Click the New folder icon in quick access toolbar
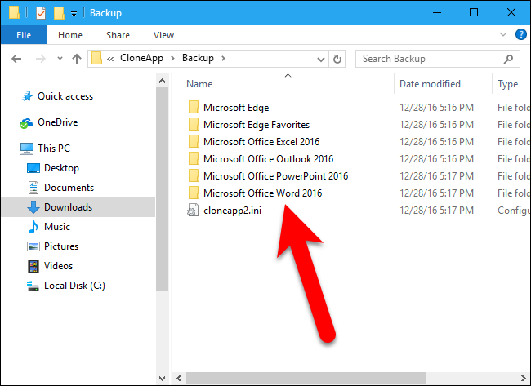Screen dimensions: 531x386 (59, 13)
